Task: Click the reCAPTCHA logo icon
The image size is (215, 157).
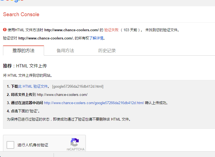Action: click(74, 142)
